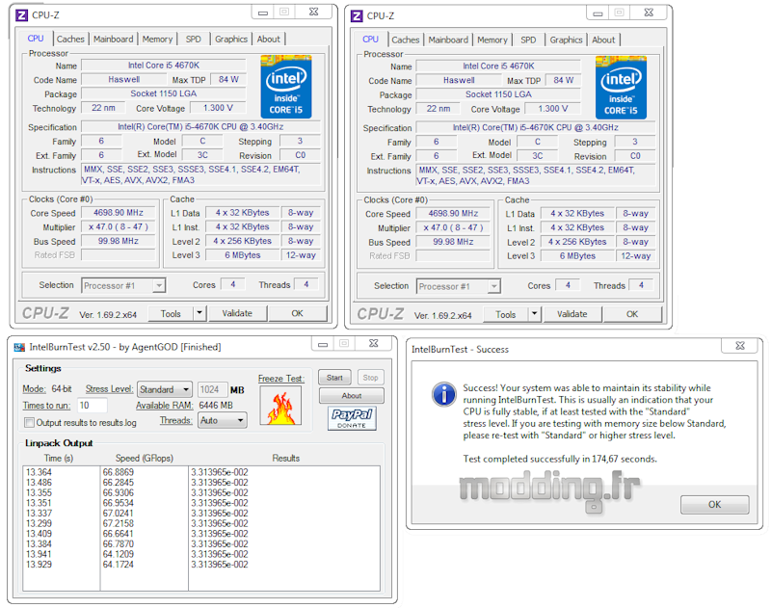Open Processor #1 selection dropdown in left CPU-Z
This screenshot has height=608, width=771.
point(123,285)
